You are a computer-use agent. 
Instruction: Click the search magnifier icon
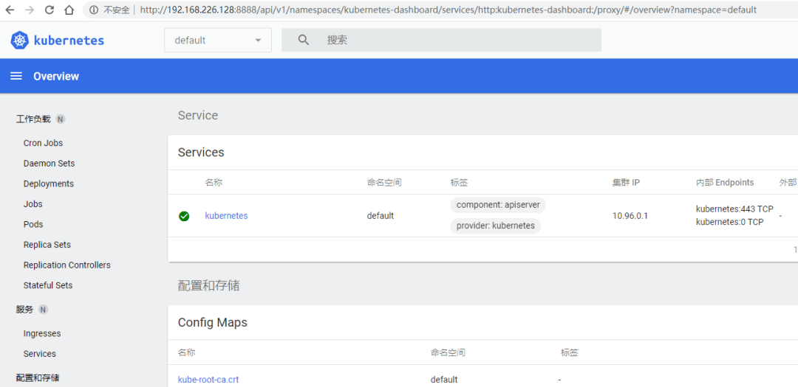click(x=304, y=40)
